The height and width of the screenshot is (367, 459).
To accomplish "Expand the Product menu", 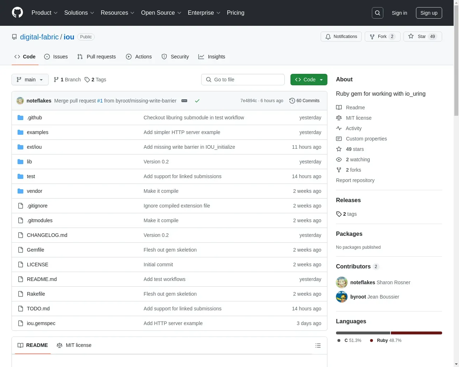I will pos(44,13).
